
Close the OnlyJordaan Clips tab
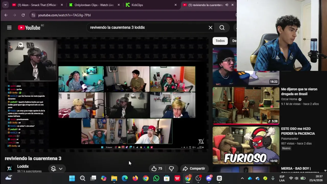(x=119, y=5)
